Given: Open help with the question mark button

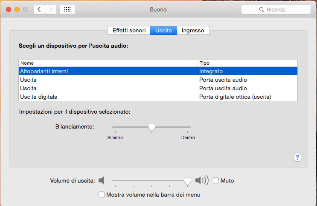Looking at the screenshot, I should tap(297, 157).
